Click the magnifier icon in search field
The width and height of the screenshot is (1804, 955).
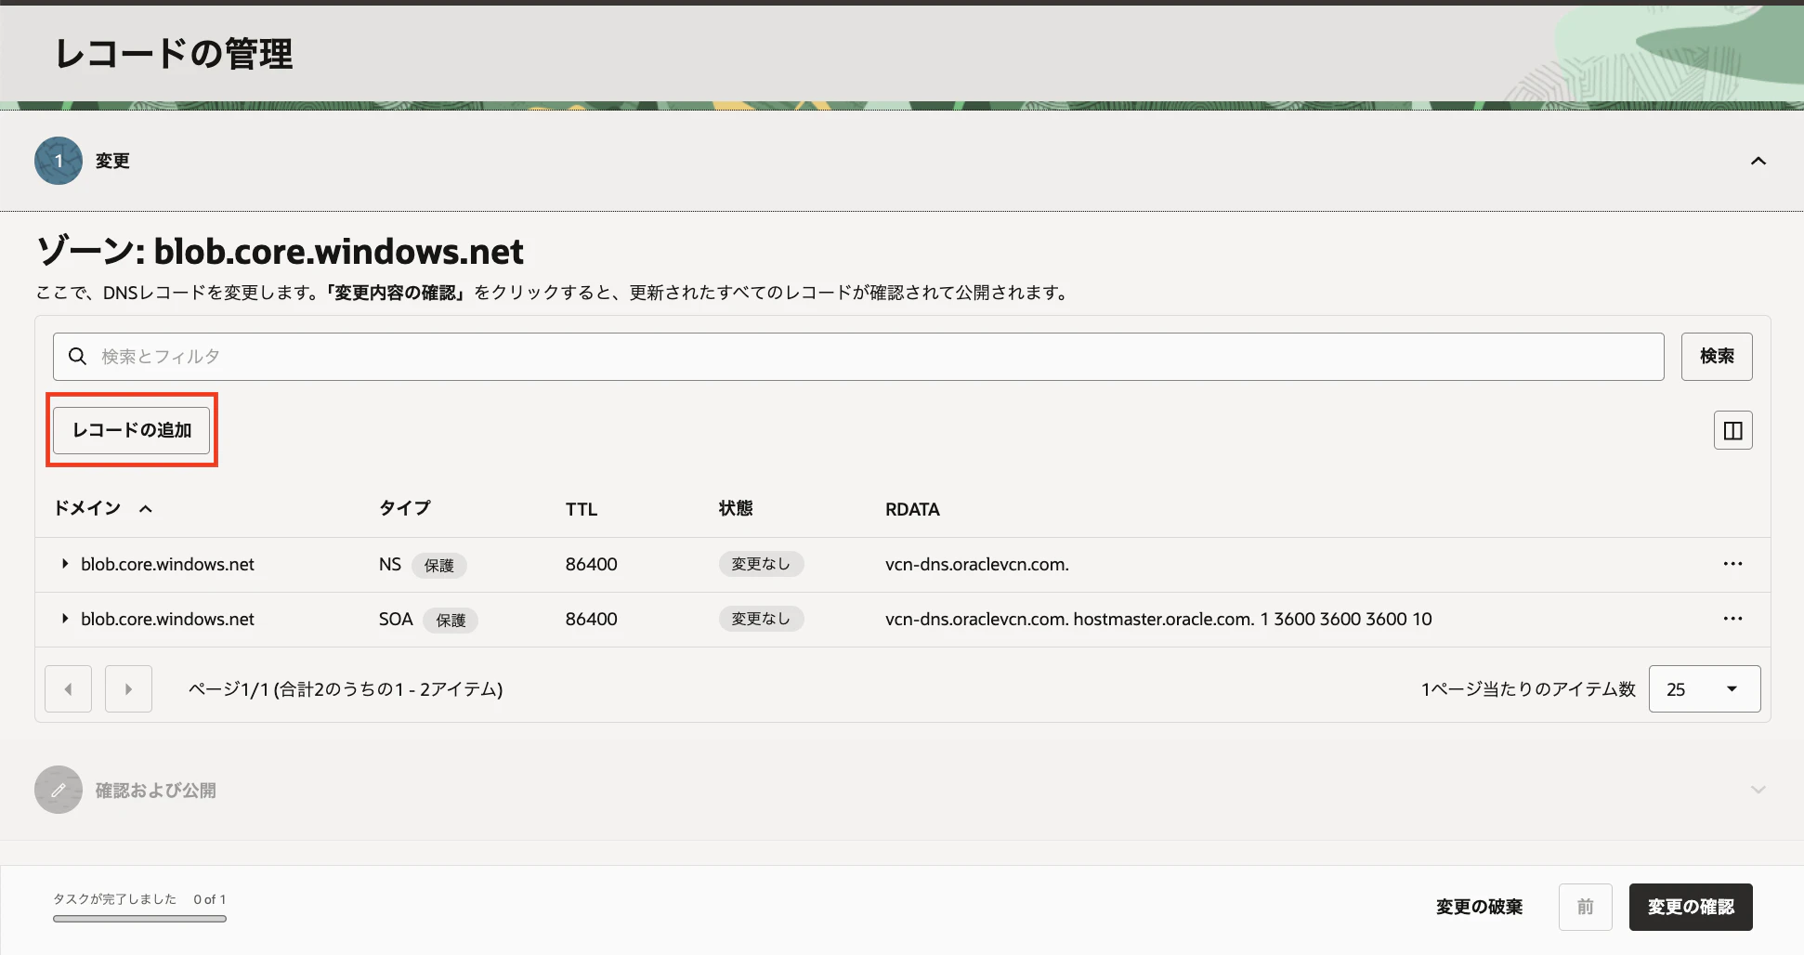coord(78,357)
